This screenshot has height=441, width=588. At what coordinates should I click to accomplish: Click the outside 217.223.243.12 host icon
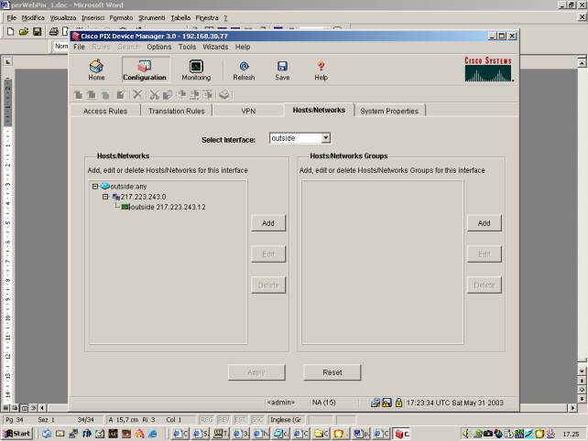click(x=125, y=207)
